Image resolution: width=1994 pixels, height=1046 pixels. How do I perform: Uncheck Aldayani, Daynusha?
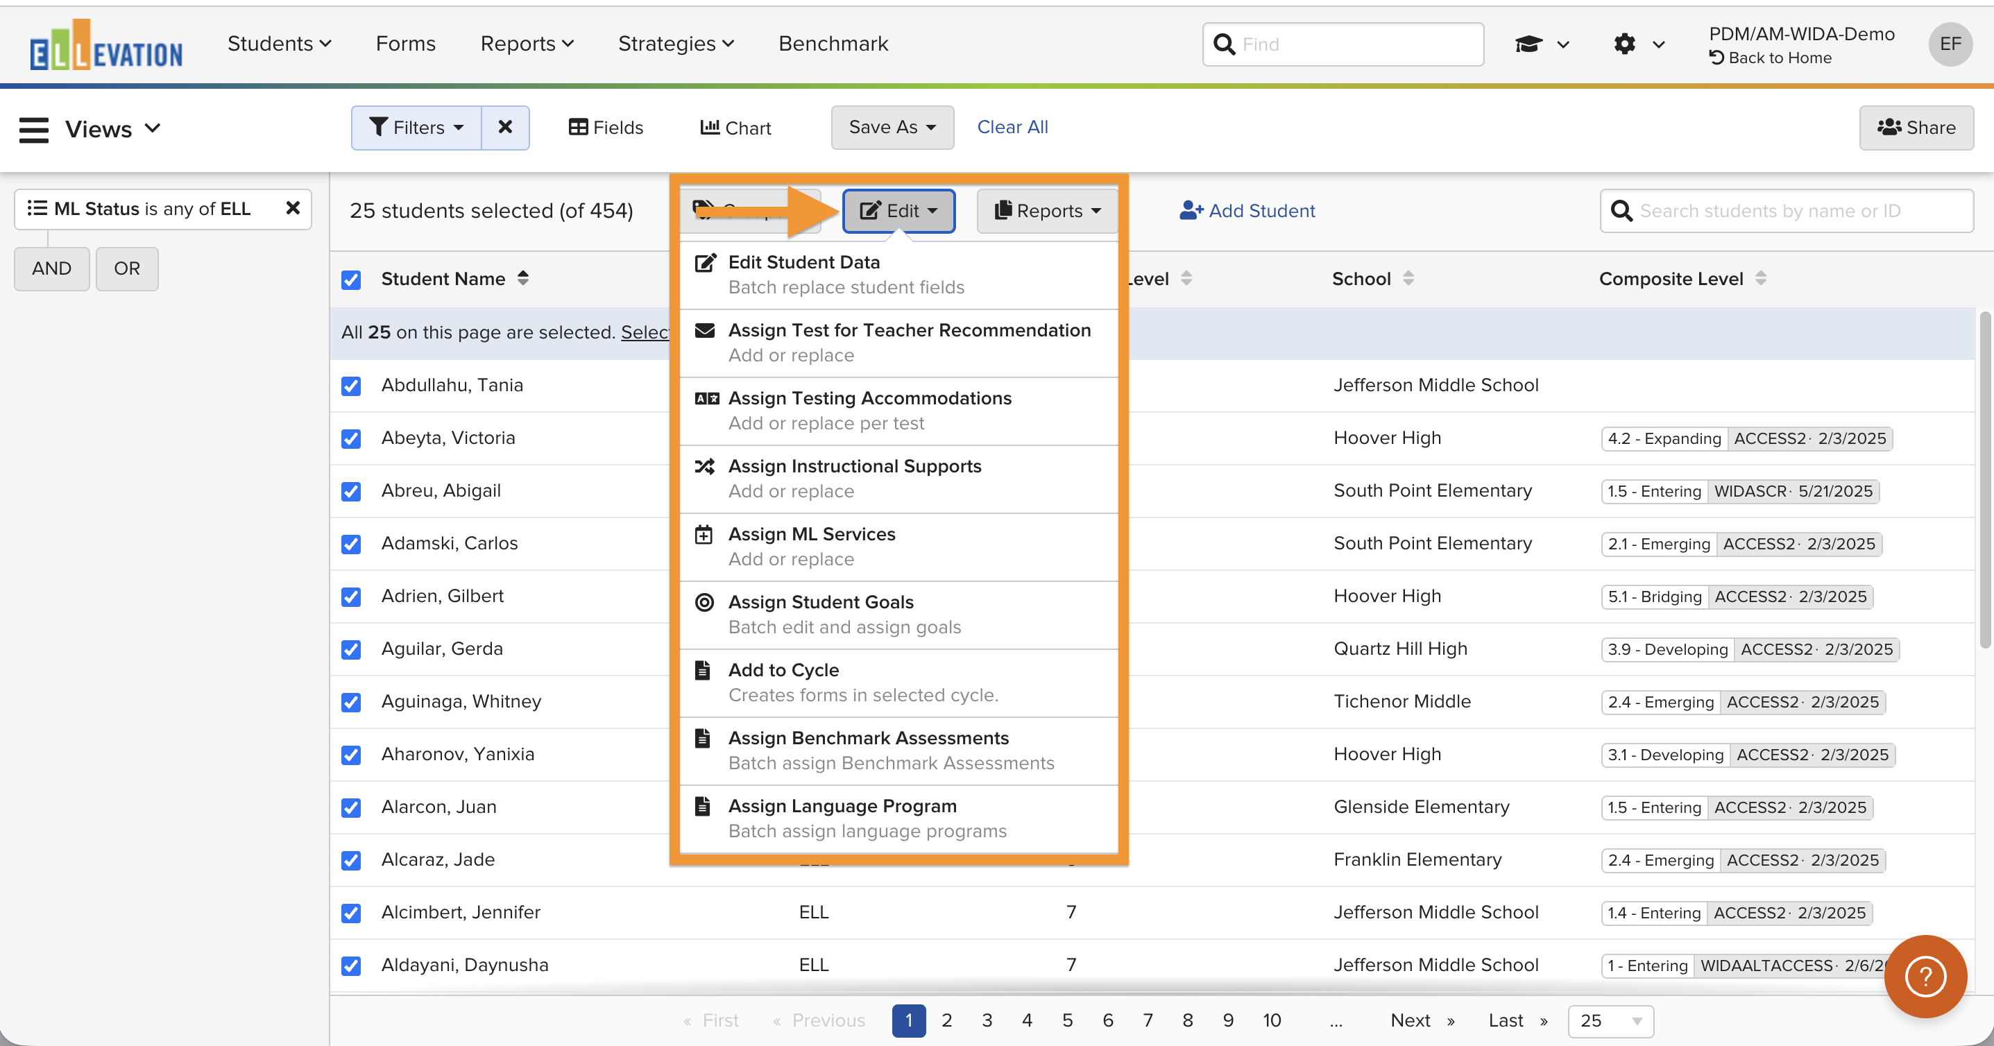(x=352, y=966)
